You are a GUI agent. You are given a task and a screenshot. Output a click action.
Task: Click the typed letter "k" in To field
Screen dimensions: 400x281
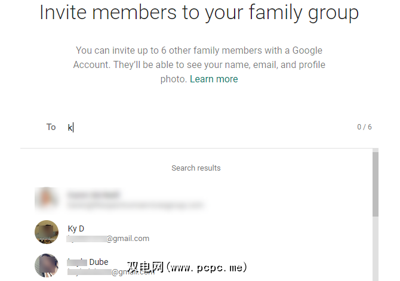(70, 127)
